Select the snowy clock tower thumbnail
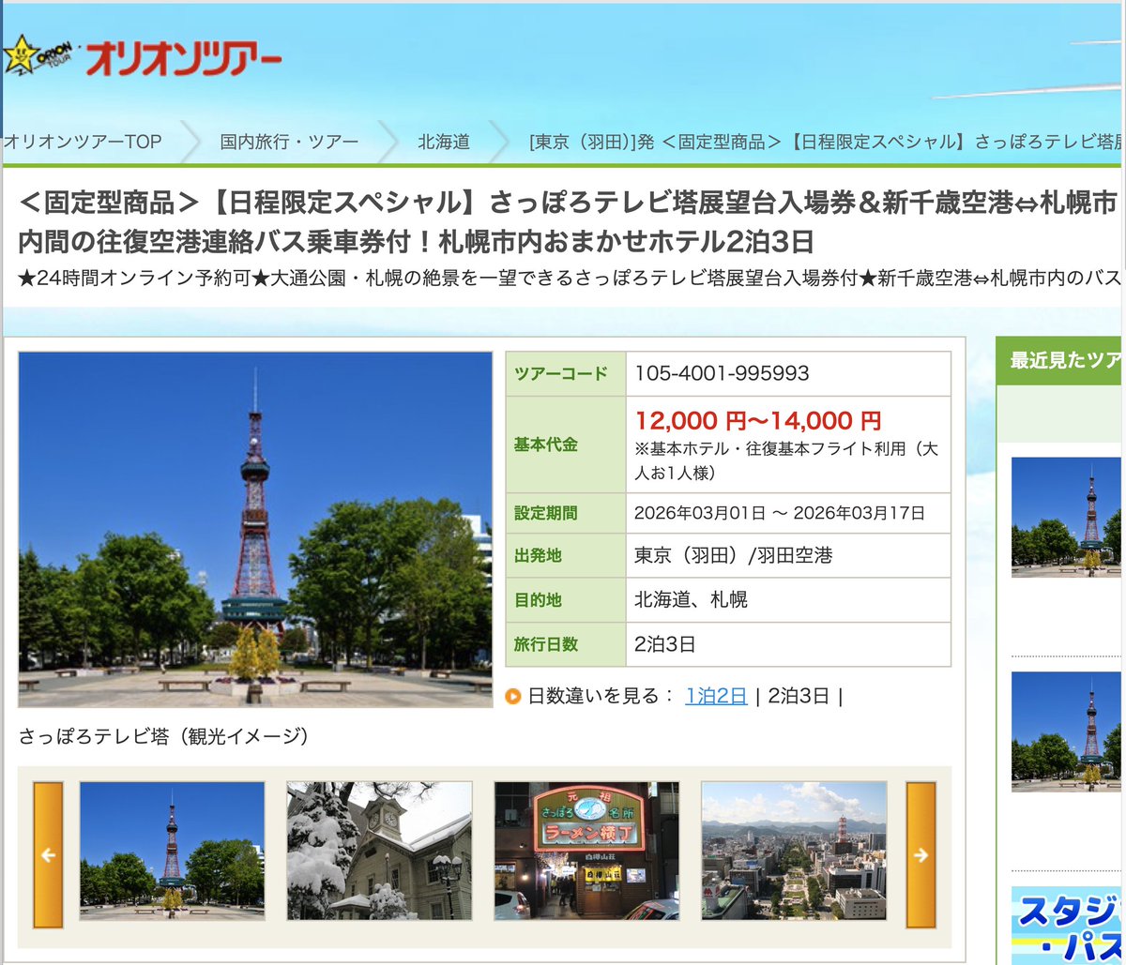This screenshot has width=1126, height=965. [x=379, y=851]
